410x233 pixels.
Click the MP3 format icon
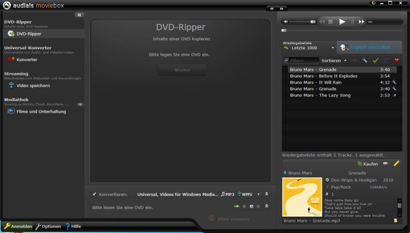(x=227, y=194)
